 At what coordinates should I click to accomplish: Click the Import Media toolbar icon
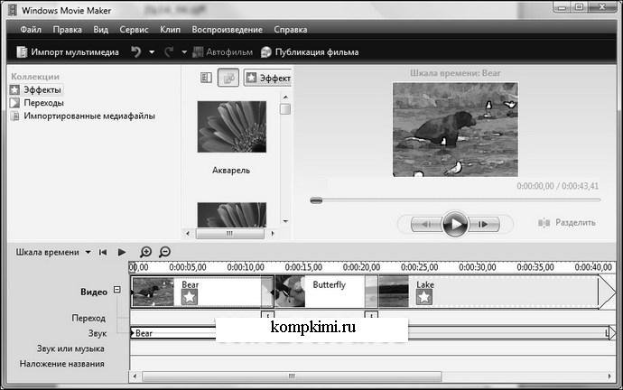pos(23,52)
